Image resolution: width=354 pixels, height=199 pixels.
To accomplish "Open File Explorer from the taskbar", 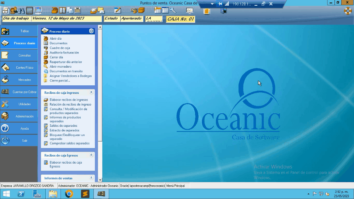I will point(53,194).
